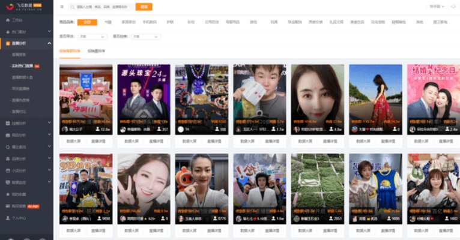The height and width of the screenshot is (240, 460).
Task: Click the orange 搜索 search button
Action: pos(144,7)
